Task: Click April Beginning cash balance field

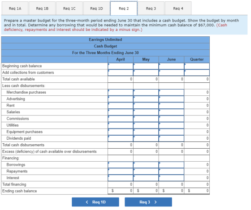Action: [121, 66]
